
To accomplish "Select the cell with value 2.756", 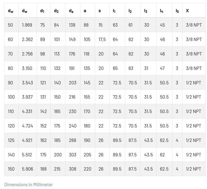I will click(x=28, y=54).
